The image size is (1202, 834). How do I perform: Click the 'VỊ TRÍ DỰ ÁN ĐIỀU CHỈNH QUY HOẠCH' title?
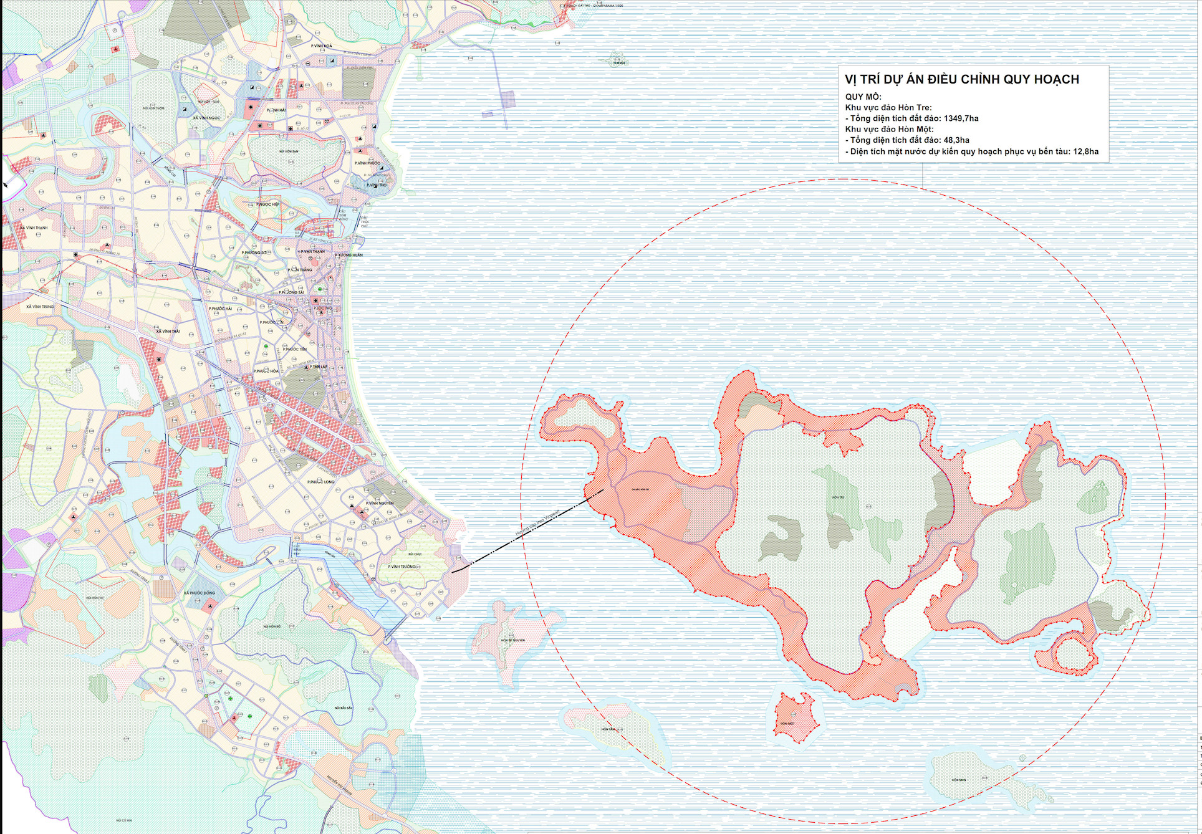coord(961,79)
